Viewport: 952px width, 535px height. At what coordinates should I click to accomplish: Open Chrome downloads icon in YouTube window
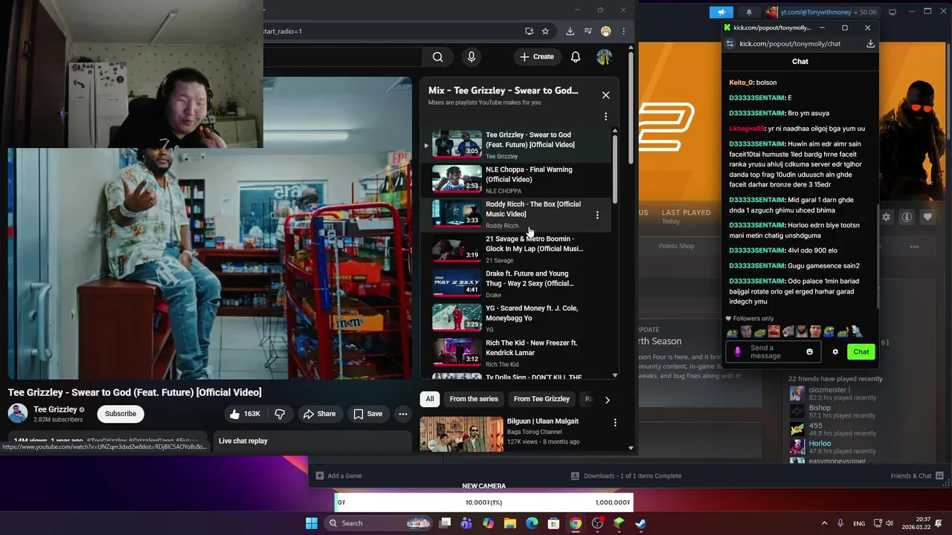click(570, 31)
